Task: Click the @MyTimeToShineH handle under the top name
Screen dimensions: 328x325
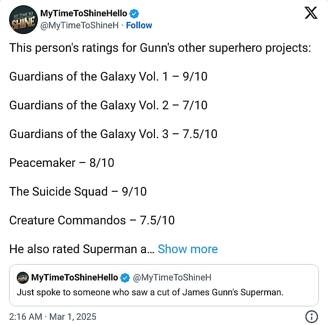Action: pos(80,25)
